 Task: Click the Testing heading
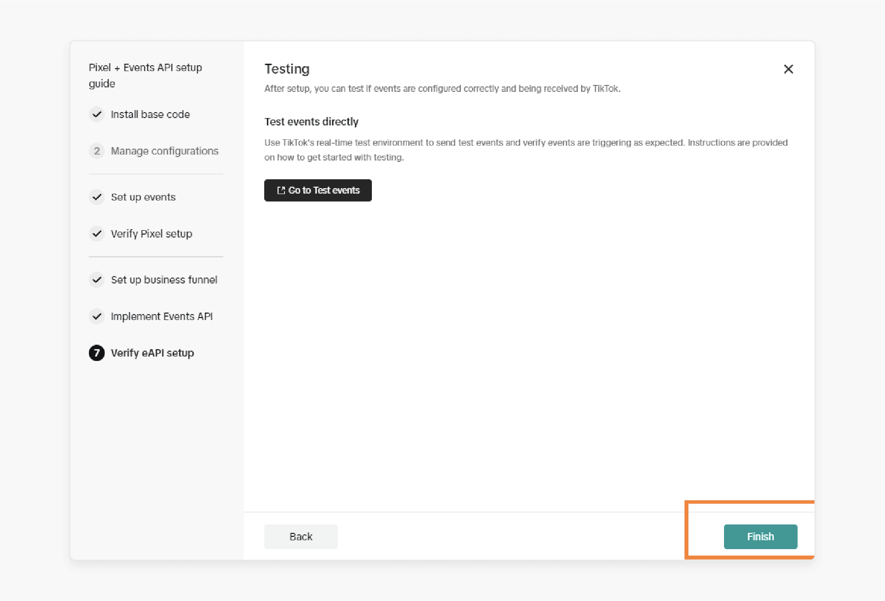tap(287, 69)
